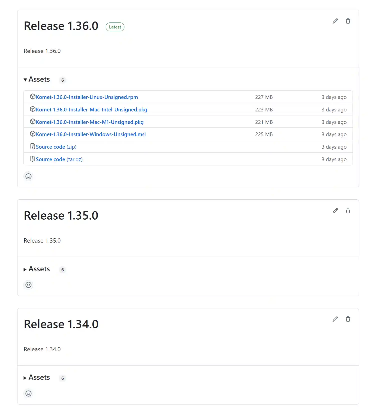Viewport: 371px width, 408px height.
Task: Click the trash icon for Release 1.35.0
Action: tap(348, 211)
